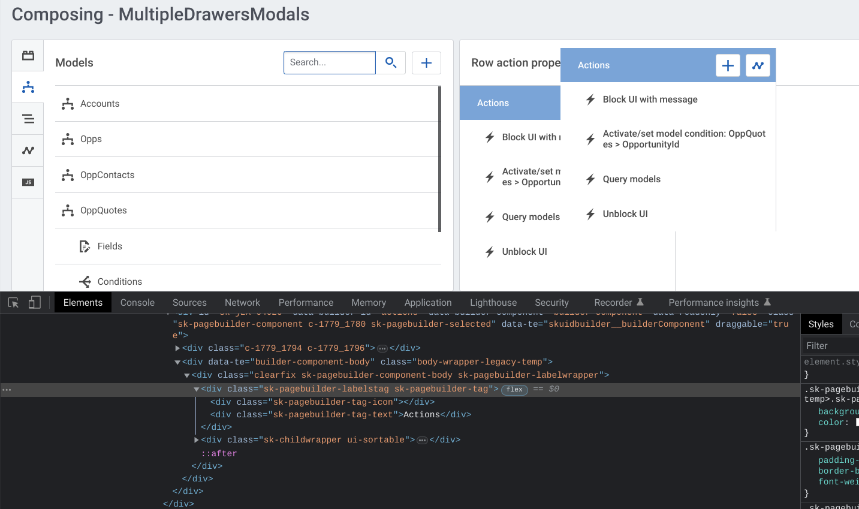Click bolt icon next to left-list Query models
The width and height of the screenshot is (859, 509).
click(x=490, y=217)
